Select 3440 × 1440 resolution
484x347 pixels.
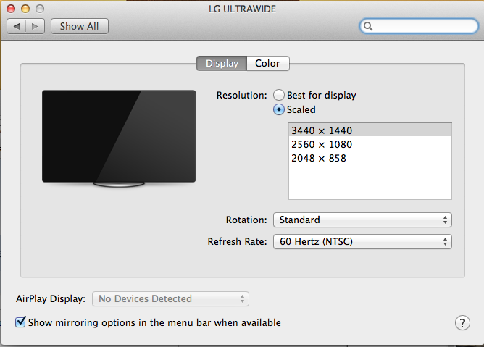(370, 130)
